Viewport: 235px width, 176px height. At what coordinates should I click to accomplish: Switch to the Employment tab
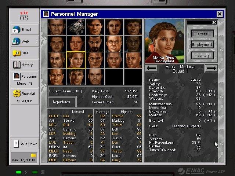coord(202,45)
